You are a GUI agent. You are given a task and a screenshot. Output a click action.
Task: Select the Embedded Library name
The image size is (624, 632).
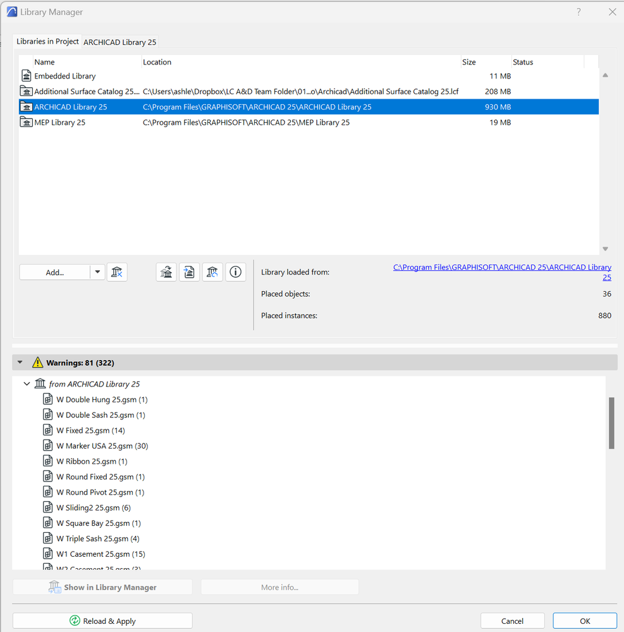65,76
